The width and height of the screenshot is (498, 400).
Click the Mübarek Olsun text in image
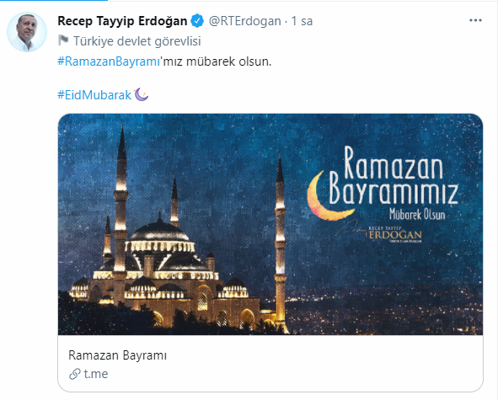[x=417, y=214]
